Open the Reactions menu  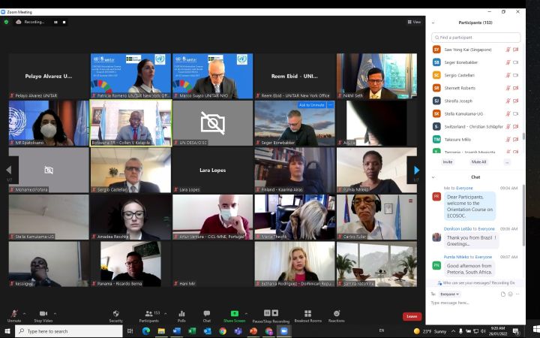[x=337, y=313]
